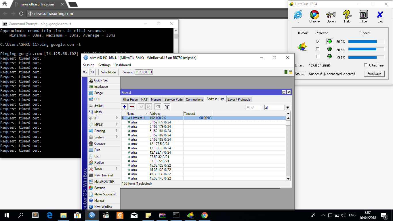Launch IE from the UltraSurf toolbar
393x221 pixels.
point(298,16)
